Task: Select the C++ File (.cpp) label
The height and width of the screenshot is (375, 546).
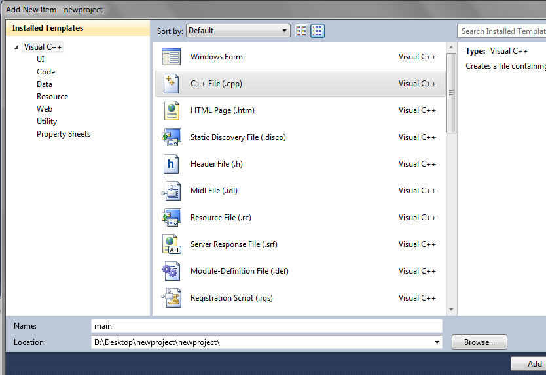Action: pos(216,84)
